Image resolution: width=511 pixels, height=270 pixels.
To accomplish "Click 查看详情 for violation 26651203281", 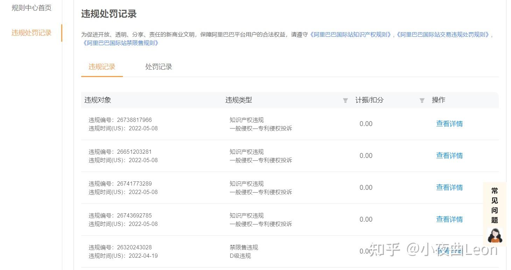I will click(x=449, y=155).
